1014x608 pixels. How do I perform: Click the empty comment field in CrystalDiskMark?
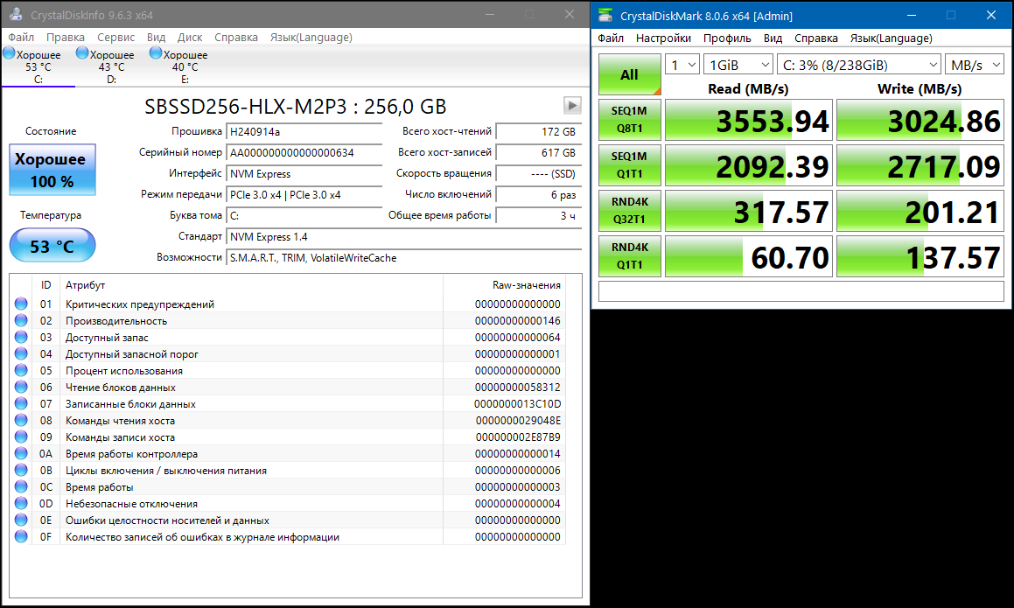[801, 291]
